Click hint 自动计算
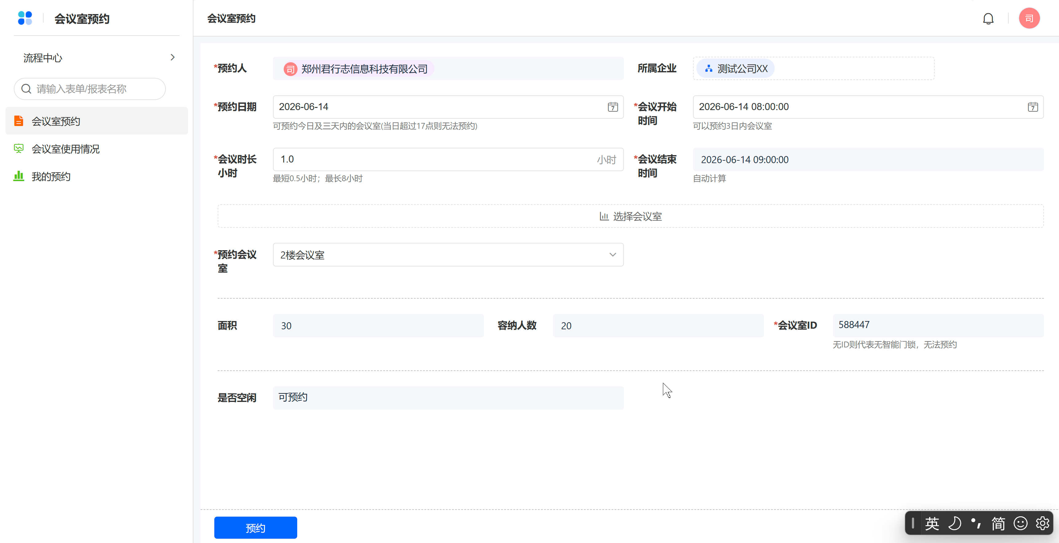This screenshot has width=1059, height=543. pyautogui.click(x=710, y=178)
